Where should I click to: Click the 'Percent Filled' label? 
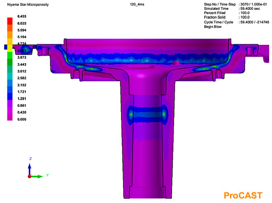(x=215, y=13)
